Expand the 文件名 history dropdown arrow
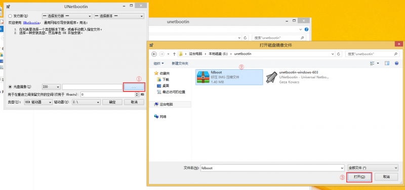Screen dimensions: 405x190 click(343, 168)
